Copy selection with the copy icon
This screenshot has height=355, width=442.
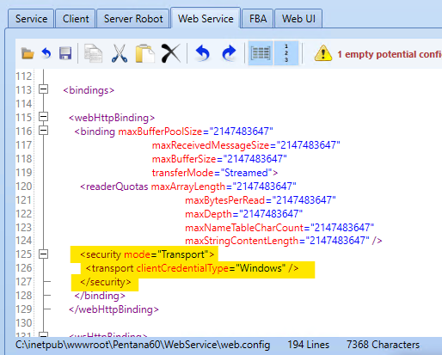pos(93,53)
